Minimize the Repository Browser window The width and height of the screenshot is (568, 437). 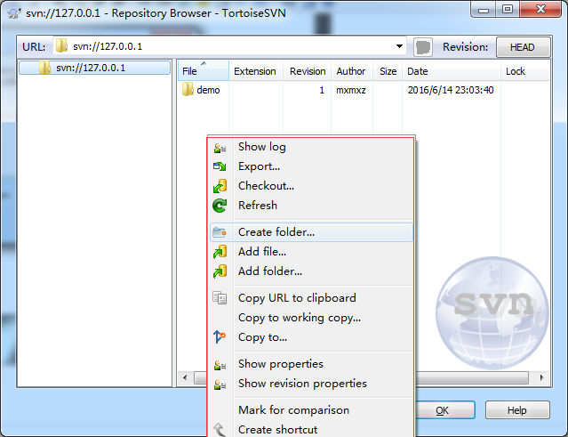pyautogui.click(x=484, y=10)
